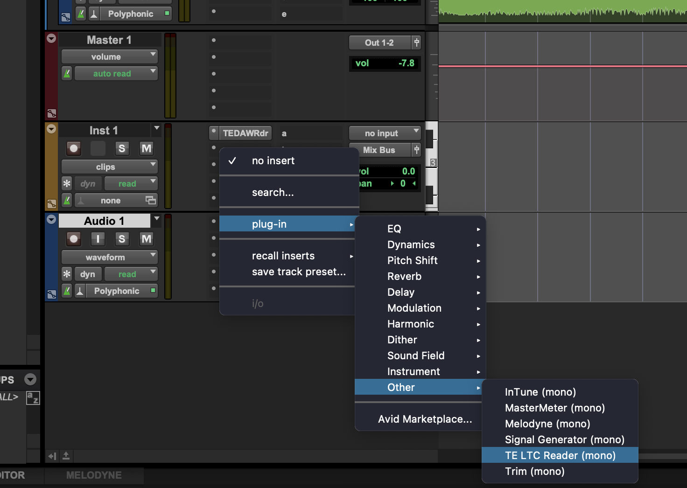Viewport: 687px width, 488px height.
Task: Click the Audio 1 track name
Action: coord(104,221)
